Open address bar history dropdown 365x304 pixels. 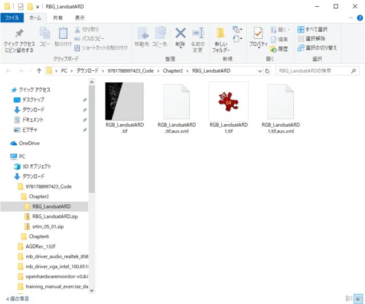click(260, 71)
